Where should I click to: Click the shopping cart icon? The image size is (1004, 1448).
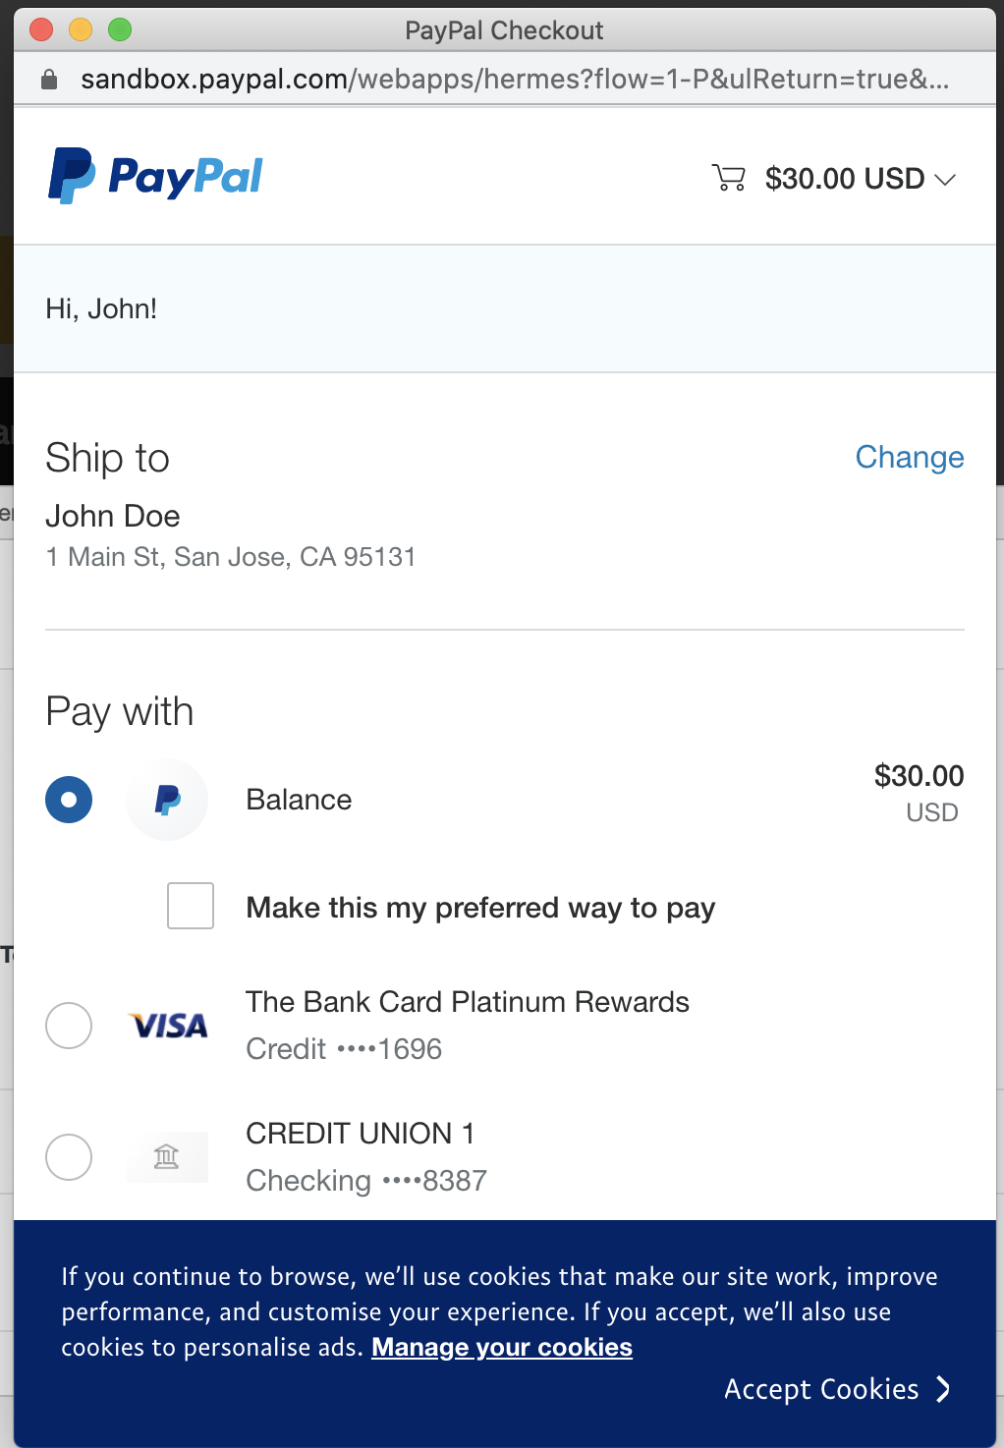(x=728, y=178)
